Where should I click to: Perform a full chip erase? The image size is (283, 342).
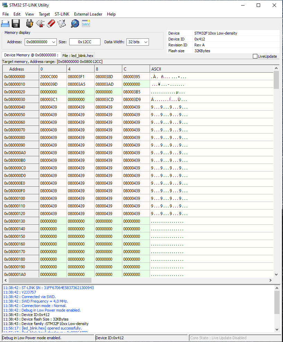[51, 23]
